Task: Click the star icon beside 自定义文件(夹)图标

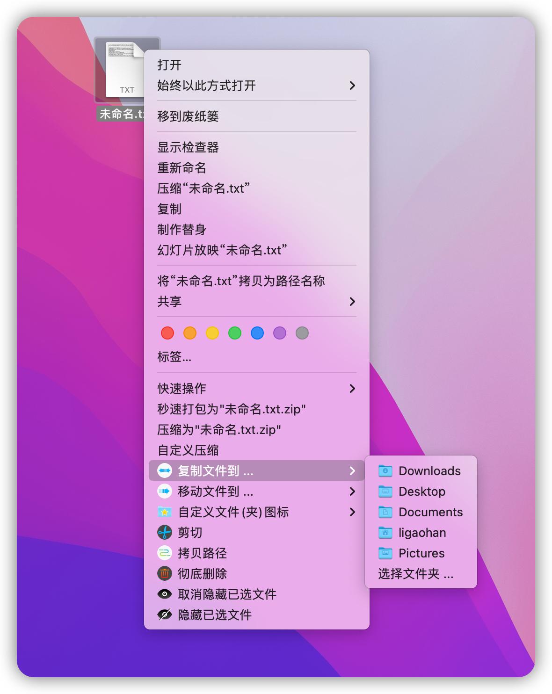Action: tap(164, 512)
